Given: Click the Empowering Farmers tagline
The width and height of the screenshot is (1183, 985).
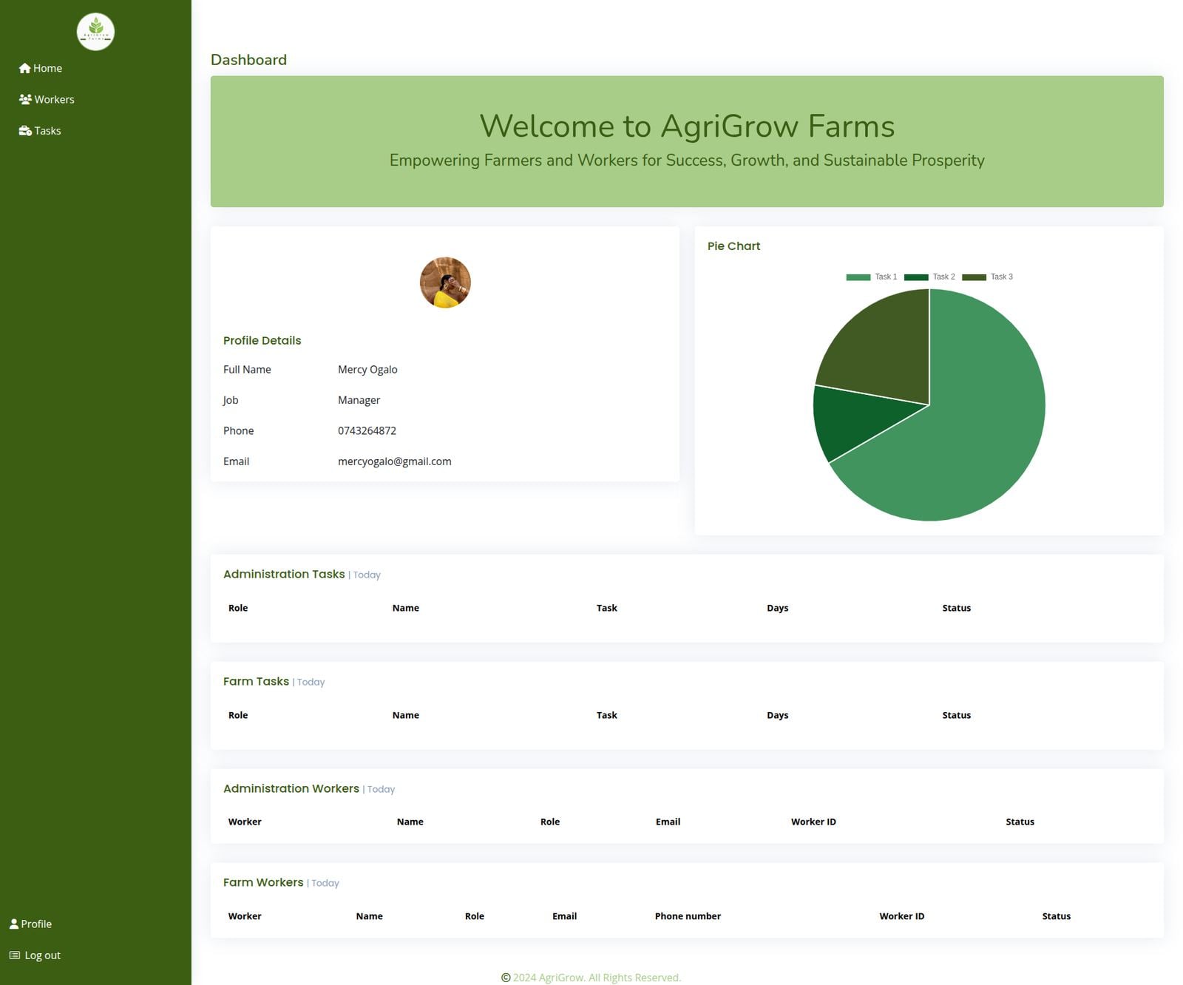Looking at the screenshot, I should pos(687,160).
